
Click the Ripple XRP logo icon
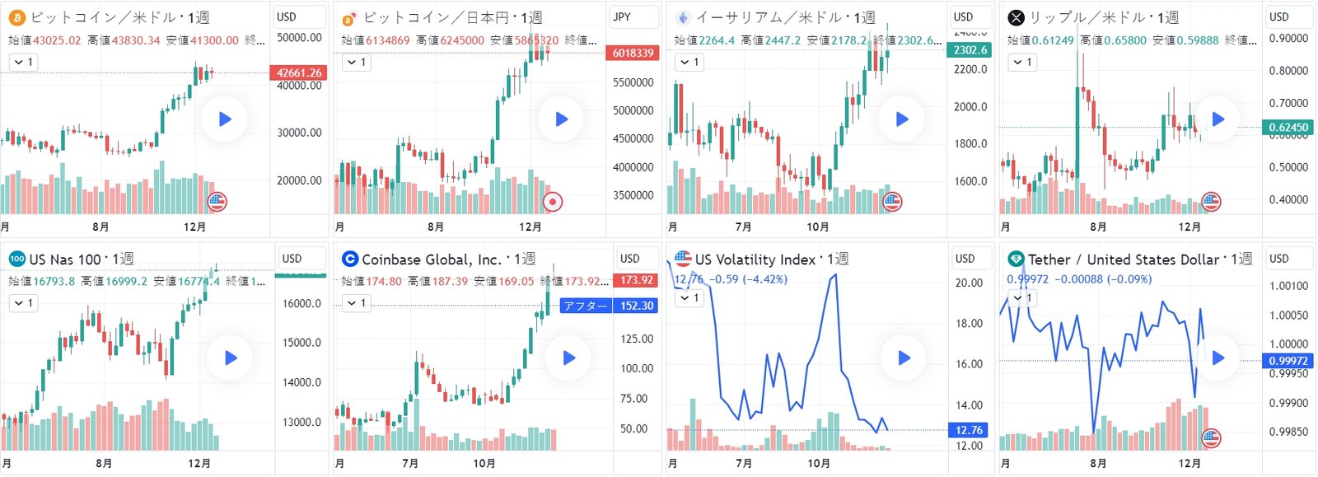coord(1017,17)
